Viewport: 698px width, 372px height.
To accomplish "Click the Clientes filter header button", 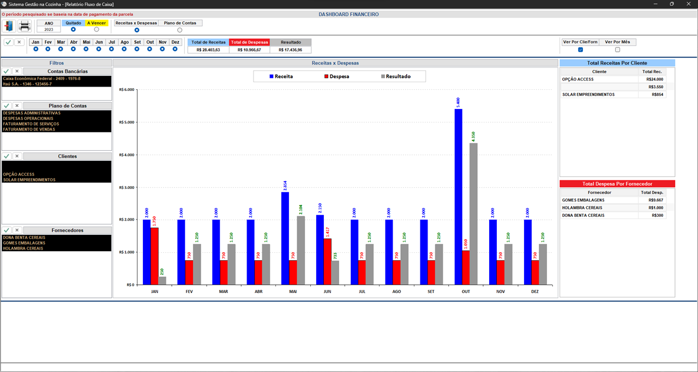I will pos(68,156).
